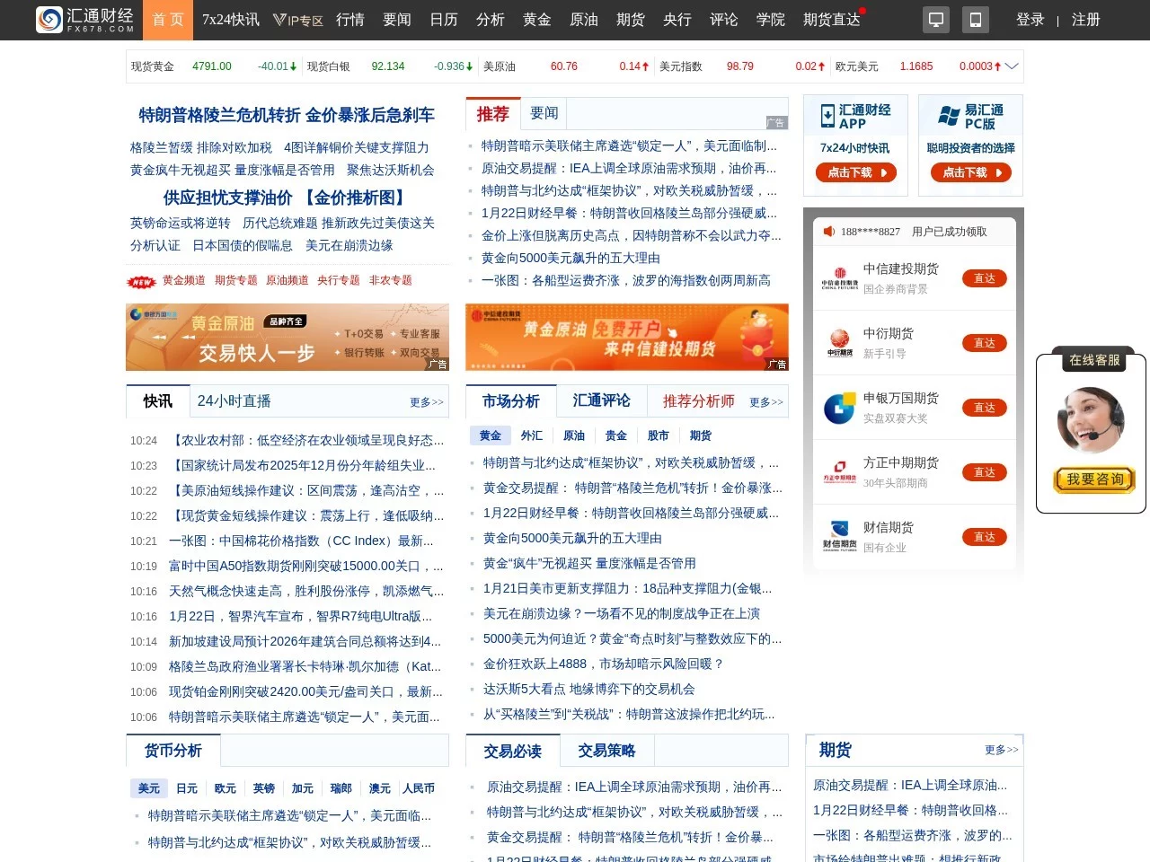The height and width of the screenshot is (862, 1150).
Task: Click 直达 button for 财信期货
Action: click(985, 536)
